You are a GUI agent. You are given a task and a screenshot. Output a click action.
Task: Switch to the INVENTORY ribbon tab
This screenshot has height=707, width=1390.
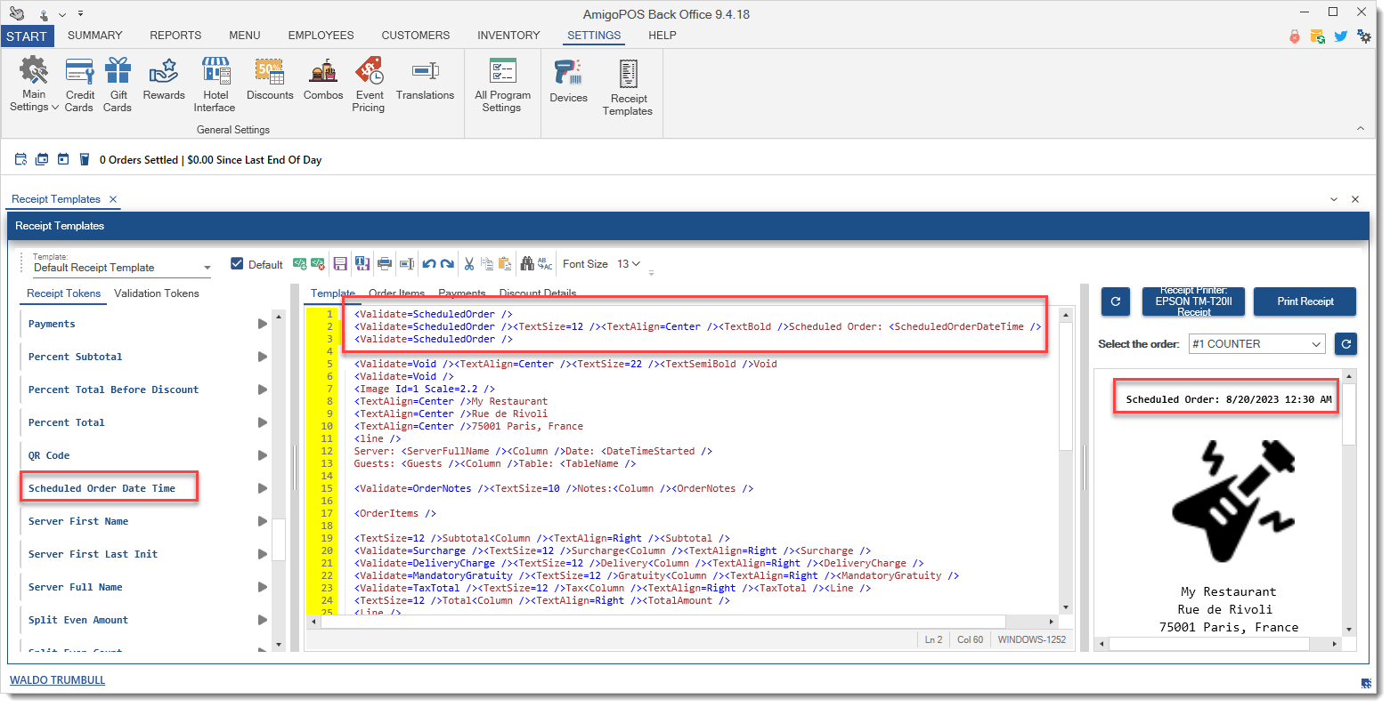pyautogui.click(x=508, y=36)
